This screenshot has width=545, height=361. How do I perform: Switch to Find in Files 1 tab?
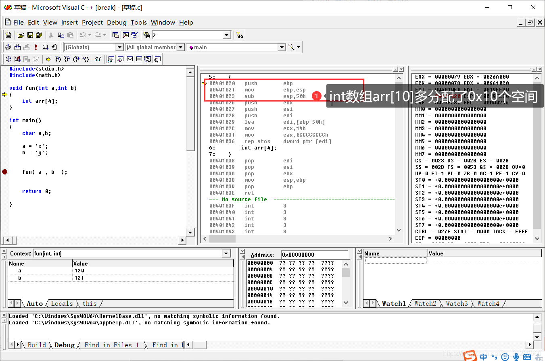pos(111,345)
